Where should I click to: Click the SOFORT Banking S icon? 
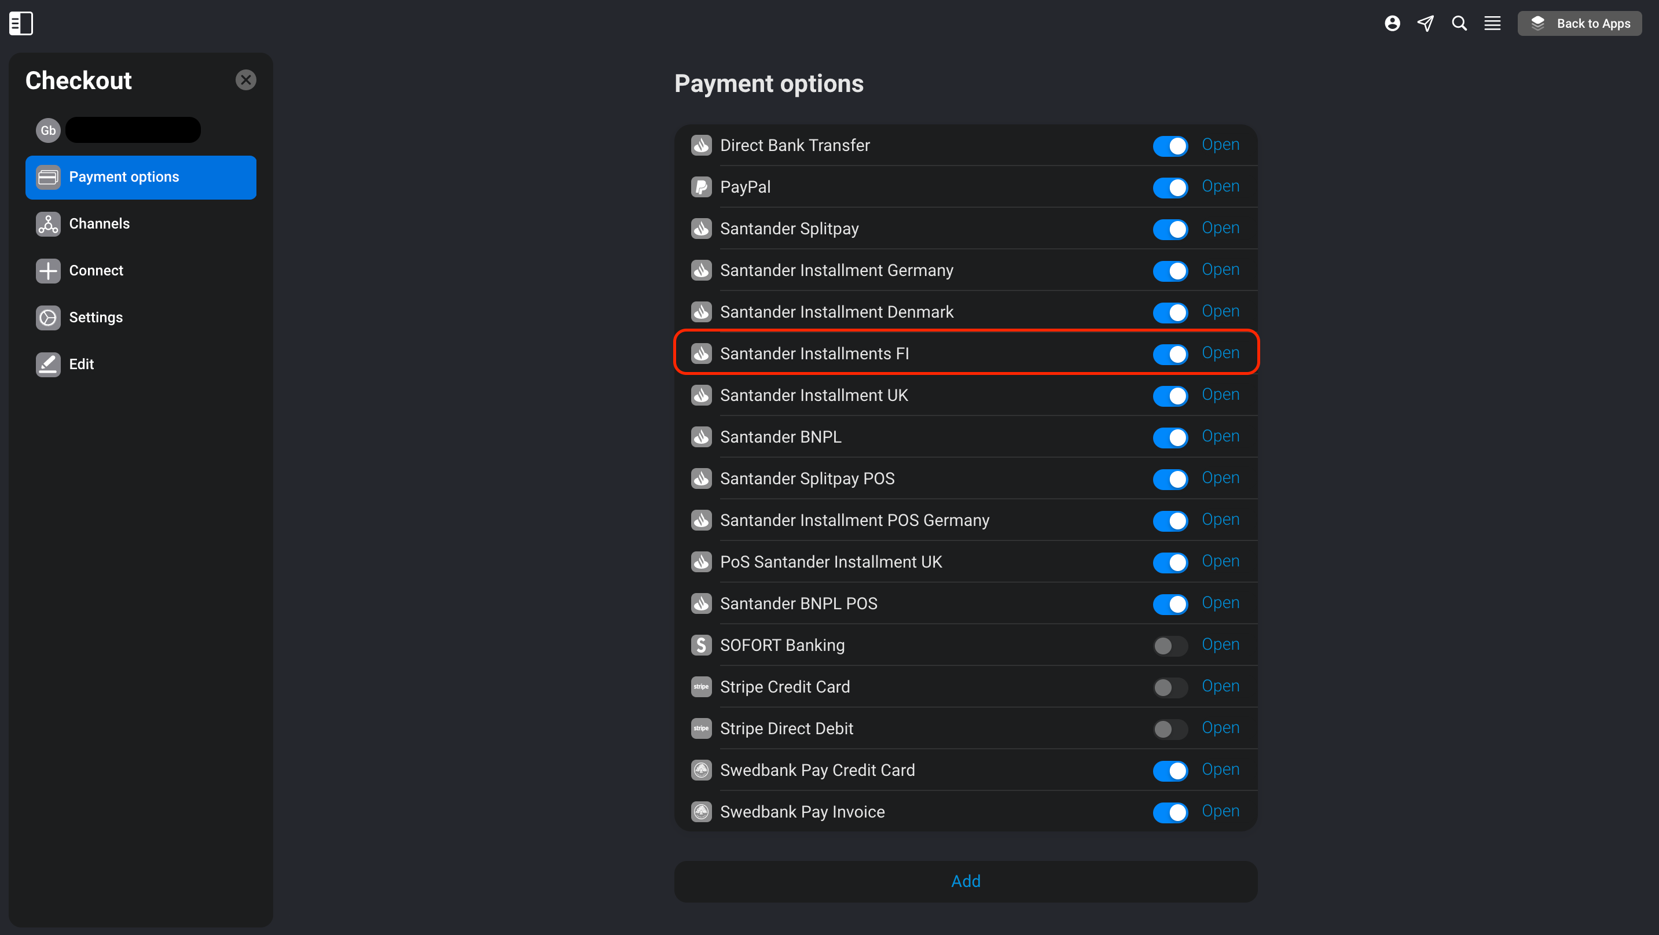point(702,645)
